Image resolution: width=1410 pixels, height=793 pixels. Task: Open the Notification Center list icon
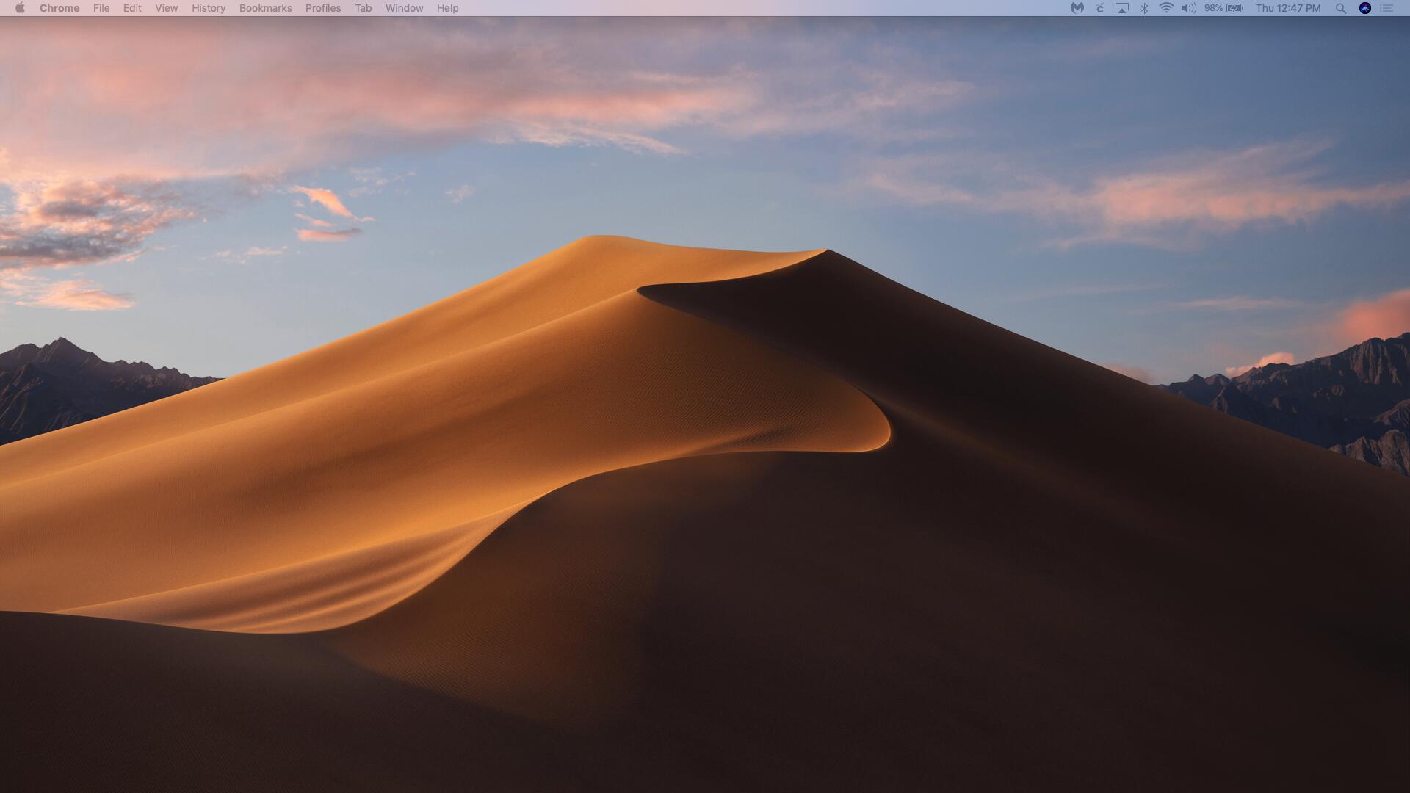tap(1386, 8)
